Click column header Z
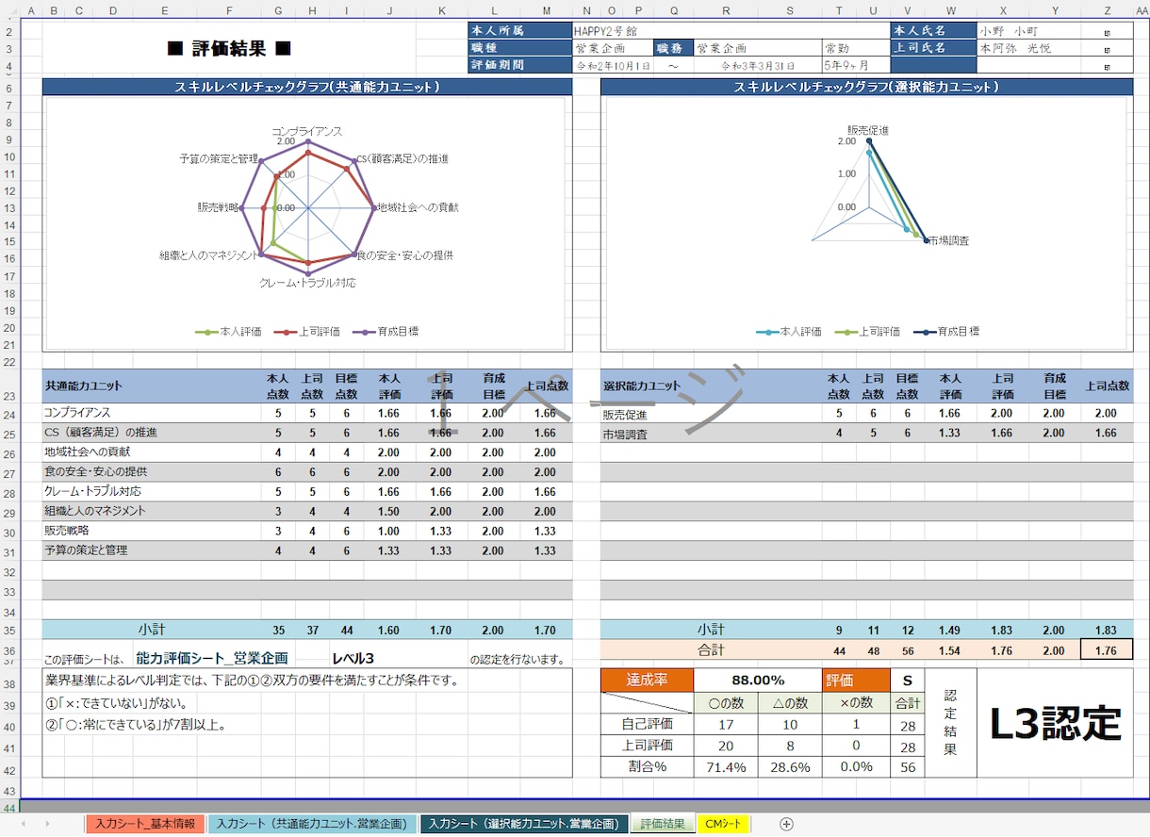Screen dimensions: 1150x837 [1108, 10]
